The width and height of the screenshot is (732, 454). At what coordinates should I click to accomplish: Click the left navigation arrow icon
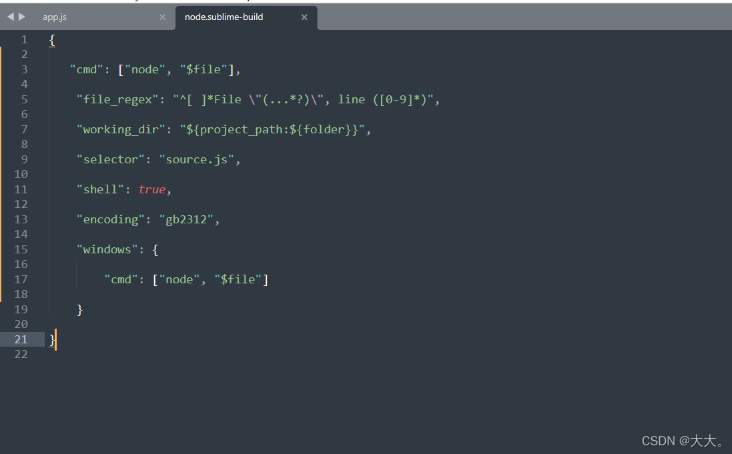tap(10, 17)
